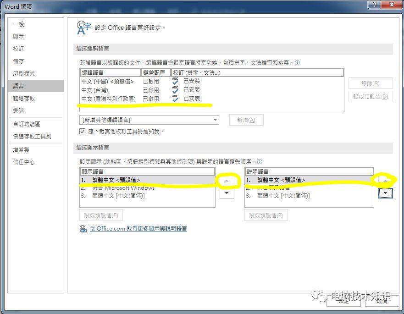Select 簡體中文 [中文(简体)] in display language list
Viewport: 404px width, 314px height.
[147, 196]
